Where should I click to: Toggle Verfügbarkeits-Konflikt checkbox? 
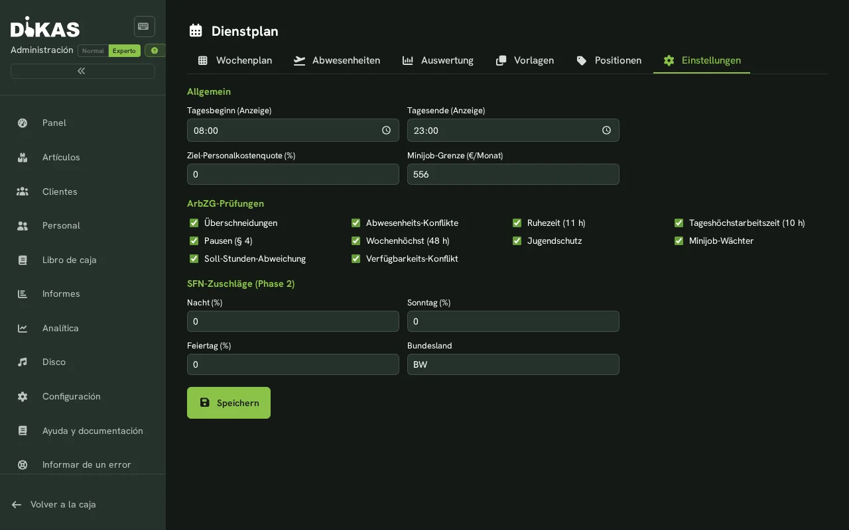(x=356, y=258)
